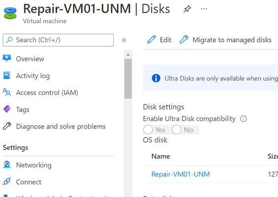Click the Tags purple tag icon
Image resolution: width=278 pixels, height=197 pixels.
pos(7,109)
